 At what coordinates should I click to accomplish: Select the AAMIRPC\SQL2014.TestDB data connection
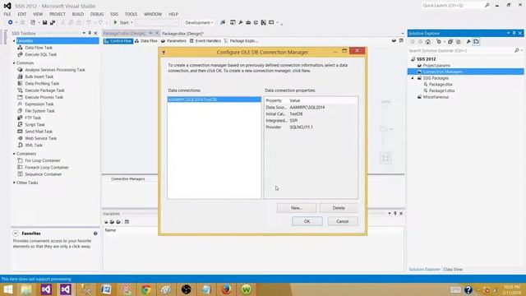point(214,99)
